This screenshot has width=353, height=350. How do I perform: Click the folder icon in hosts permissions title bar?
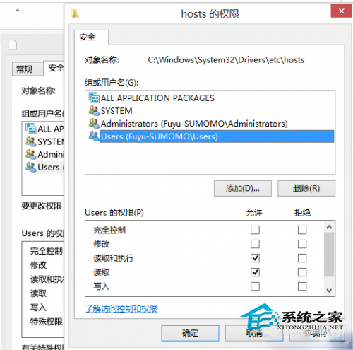click(75, 13)
